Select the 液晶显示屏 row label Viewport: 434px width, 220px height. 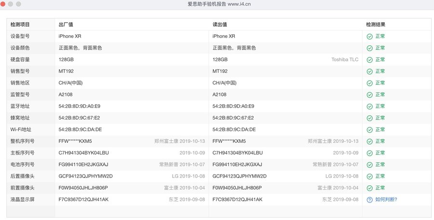22,200
